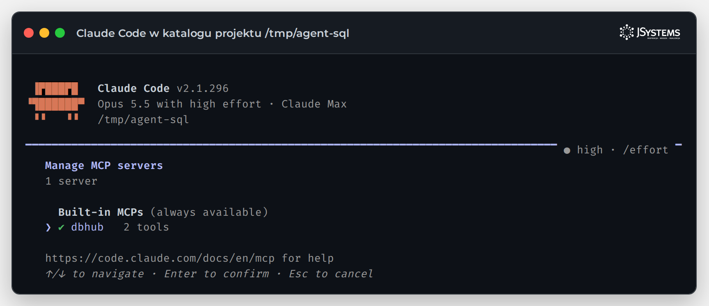
Task: Click the JSystems logo in title bar
Action: tap(650, 32)
